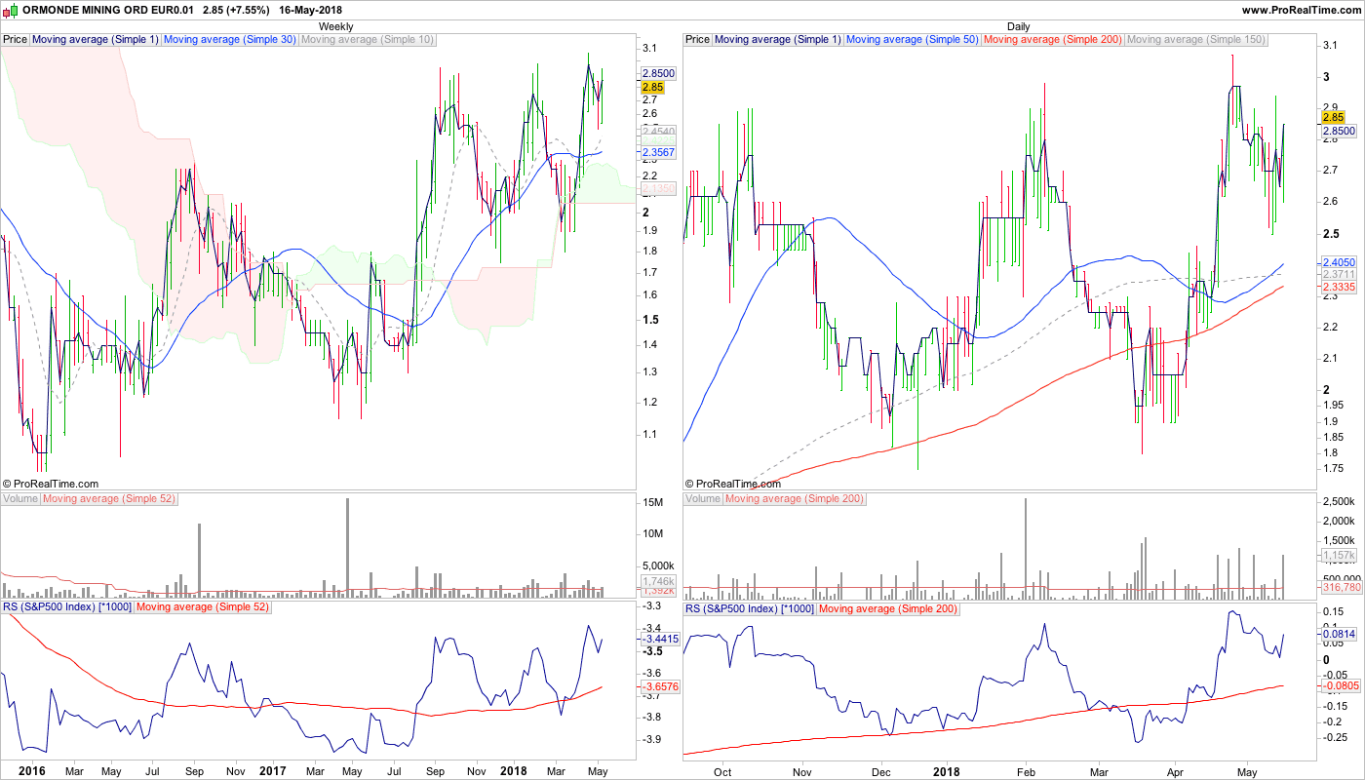This screenshot has height=780, width=1365.
Task: Click the 1,746k Weekly volume value tag
Action: (656, 581)
